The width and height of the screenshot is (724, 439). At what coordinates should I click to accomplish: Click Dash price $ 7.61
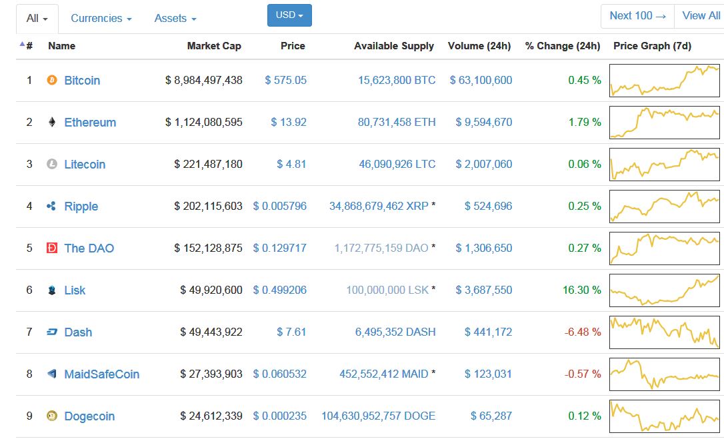click(x=291, y=332)
